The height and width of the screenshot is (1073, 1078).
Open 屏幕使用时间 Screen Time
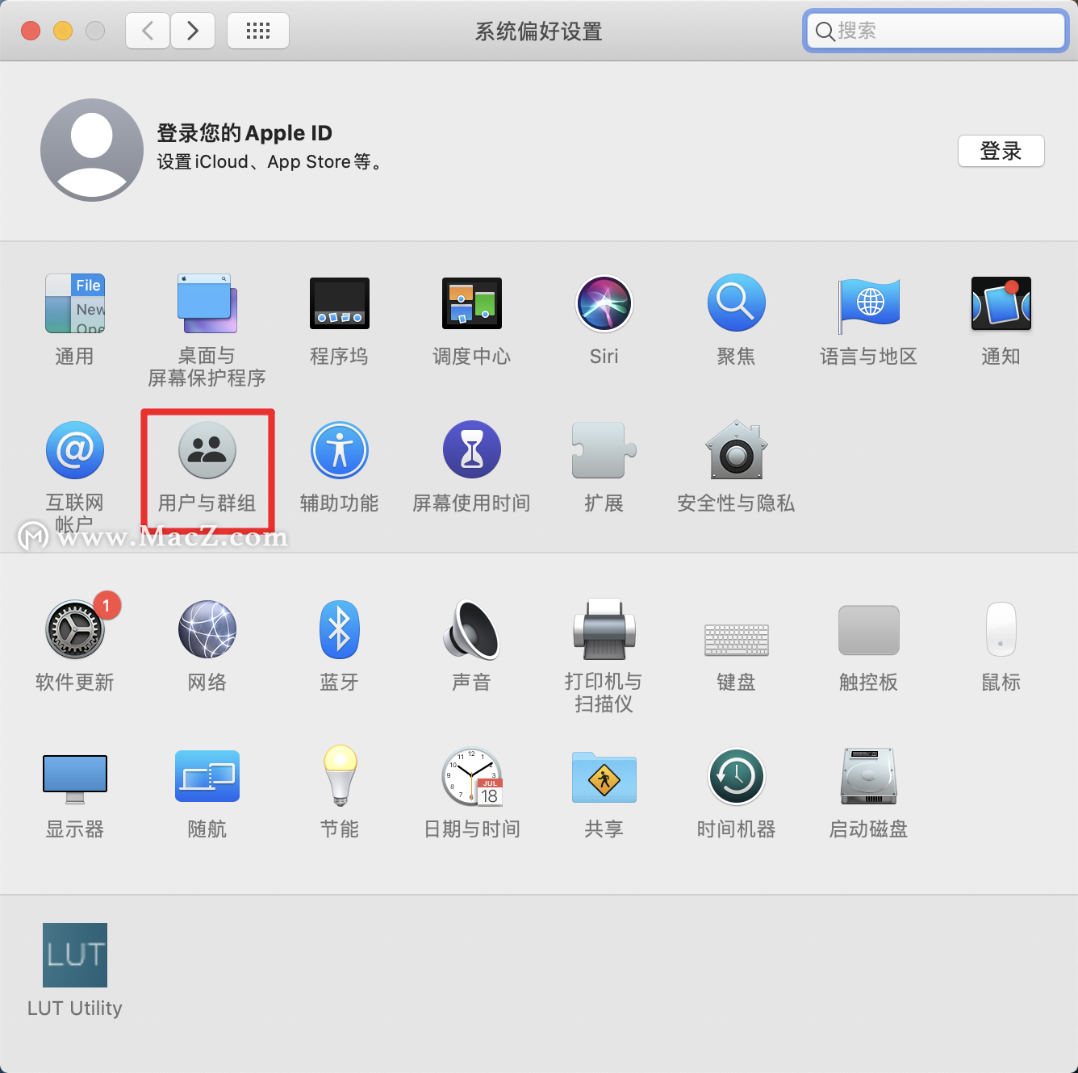tap(472, 450)
